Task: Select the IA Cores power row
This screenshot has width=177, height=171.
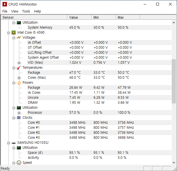Action: pyautogui.click(x=99, y=93)
